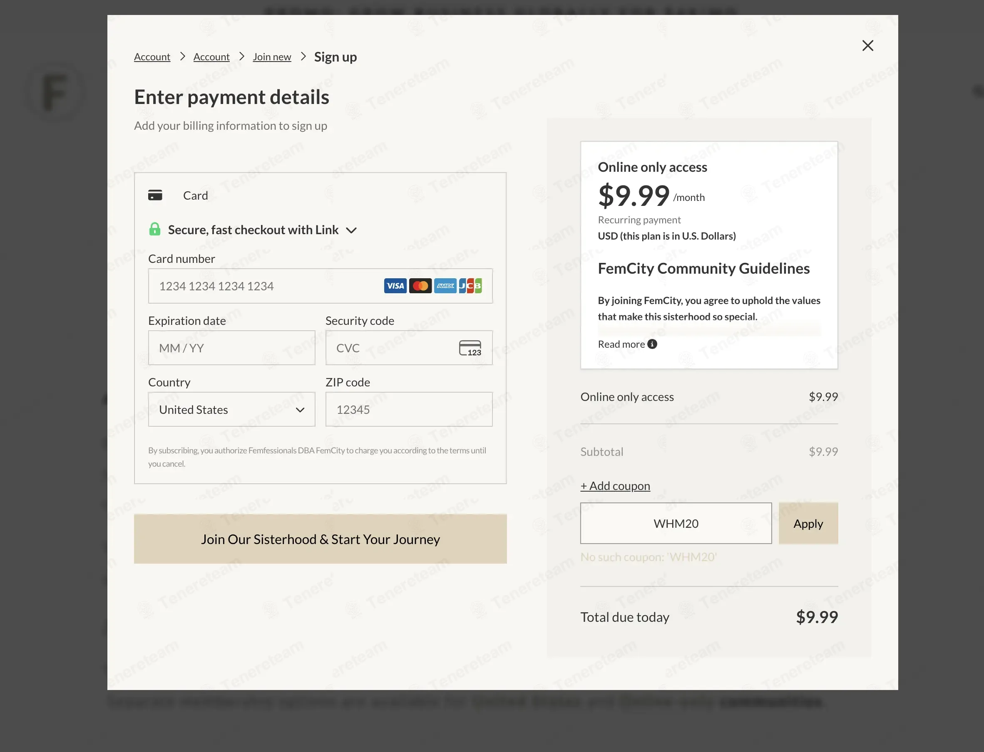Click the "FemCity Community Guidelines" heading
Screen dimensions: 984x752
click(x=703, y=268)
